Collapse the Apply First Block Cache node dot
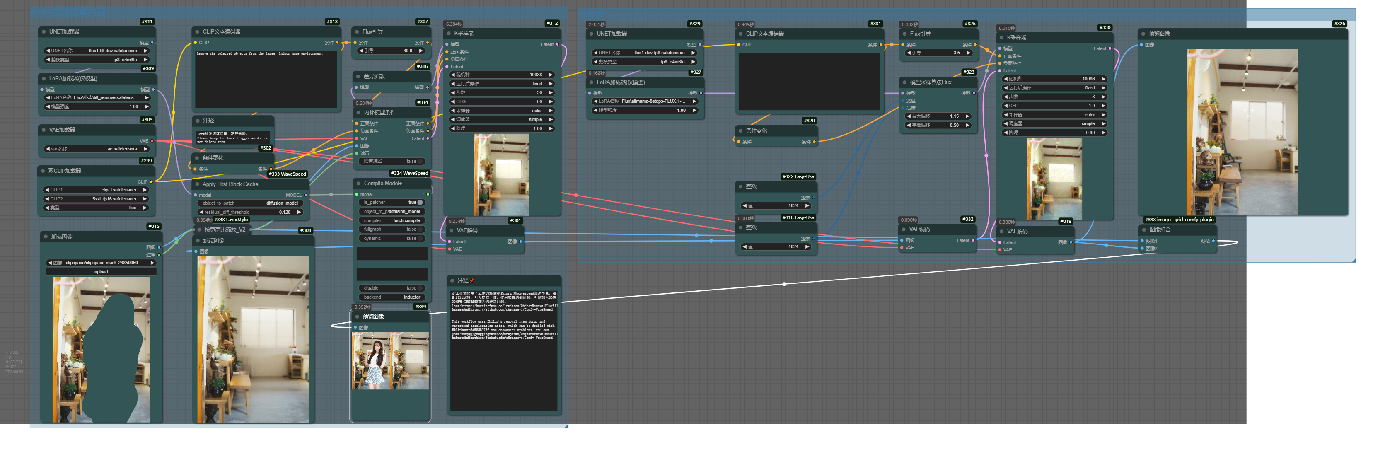 click(x=197, y=184)
